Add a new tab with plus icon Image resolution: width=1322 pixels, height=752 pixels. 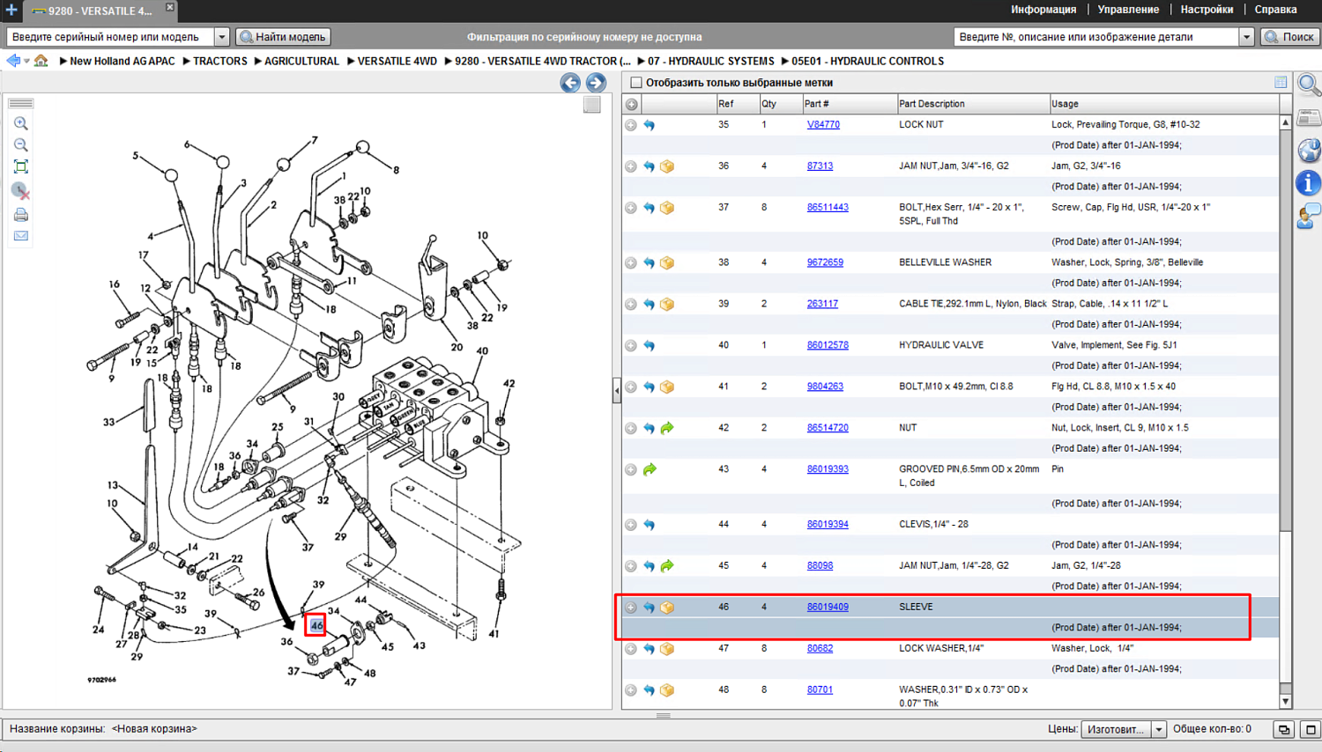tap(11, 11)
